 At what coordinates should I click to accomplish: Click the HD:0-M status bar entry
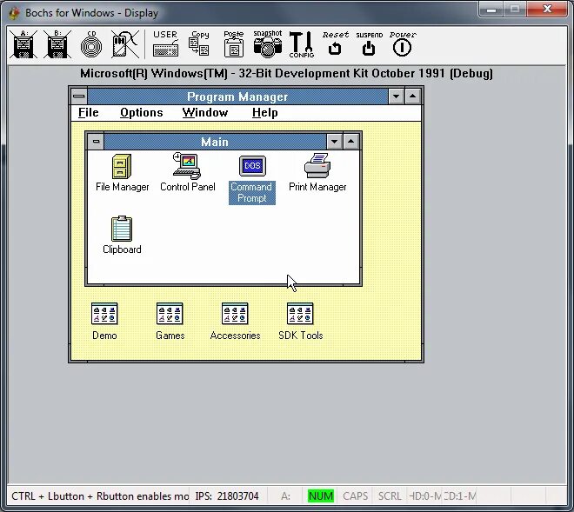point(425,495)
